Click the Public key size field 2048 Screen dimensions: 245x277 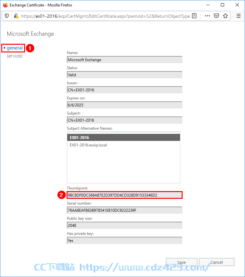click(124, 226)
